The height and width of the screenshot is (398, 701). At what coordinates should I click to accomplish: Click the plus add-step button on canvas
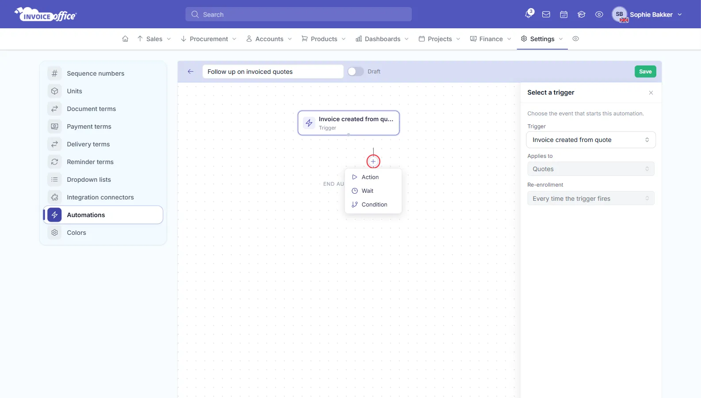(373, 161)
